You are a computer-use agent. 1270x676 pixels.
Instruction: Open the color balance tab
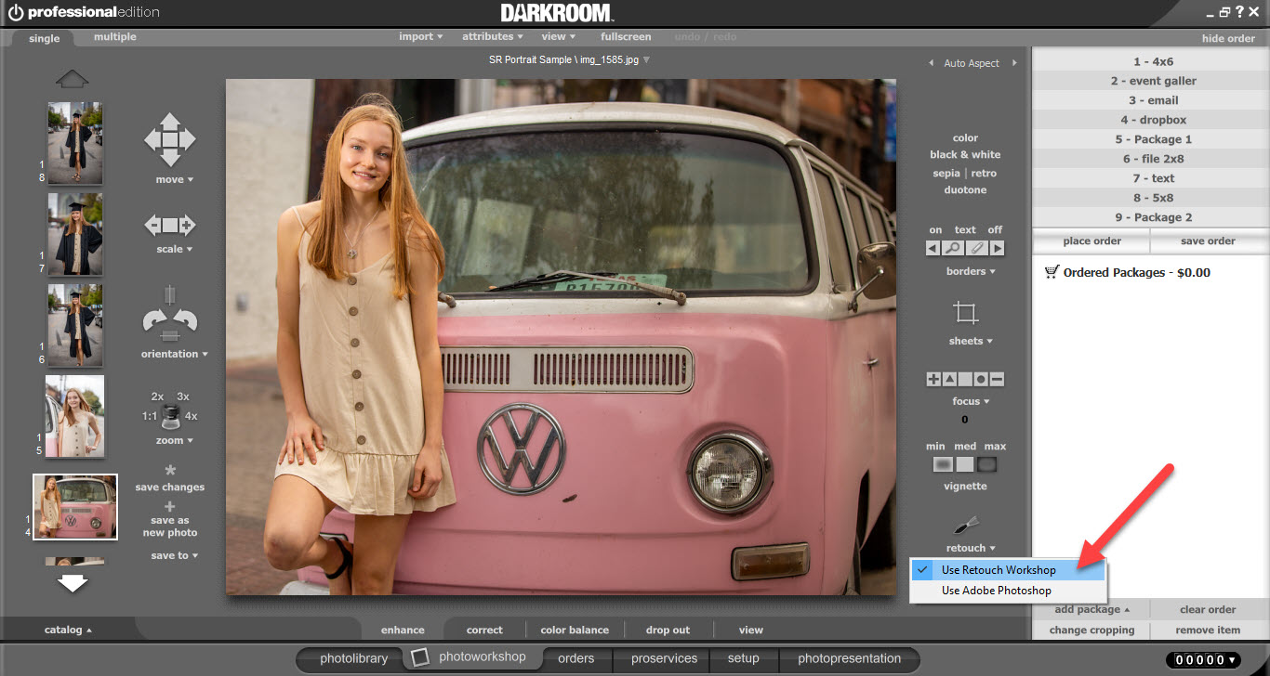(575, 630)
